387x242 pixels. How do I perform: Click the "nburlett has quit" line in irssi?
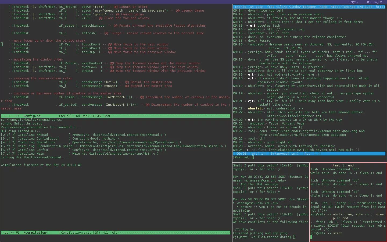[x=296, y=150]
